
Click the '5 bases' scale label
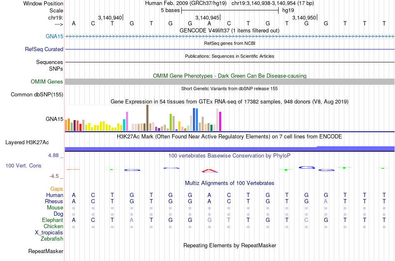tap(170, 10)
